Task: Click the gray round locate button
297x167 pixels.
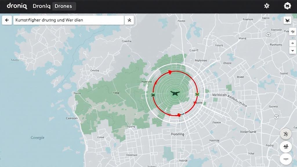Action: click(x=286, y=134)
